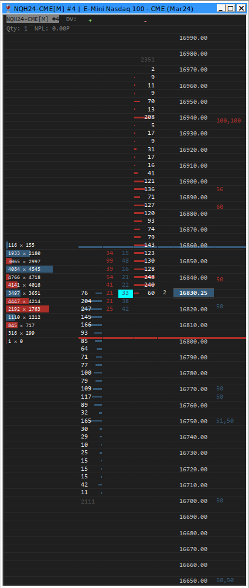Click the wine glass app icon in title bar

[8, 8]
